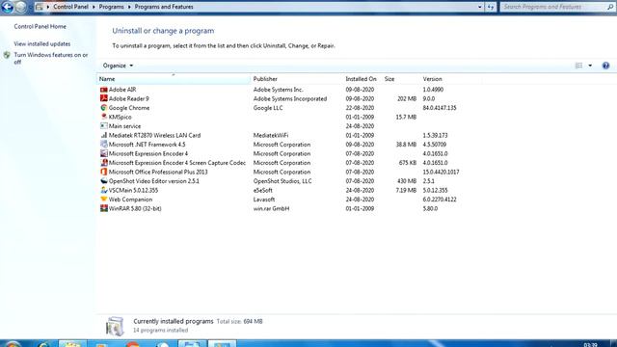Open Turn Windows features on or off

pos(51,58)
